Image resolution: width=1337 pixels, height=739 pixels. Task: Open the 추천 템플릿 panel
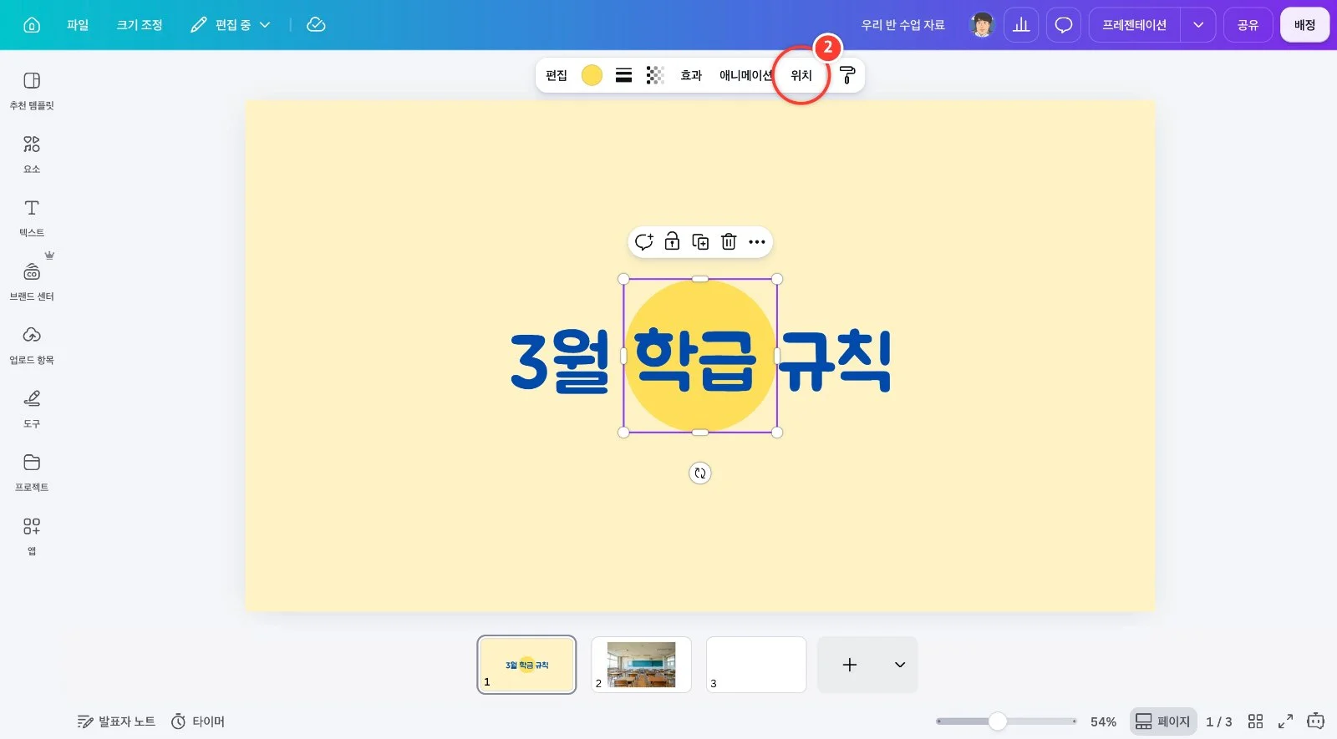[32, 90]
